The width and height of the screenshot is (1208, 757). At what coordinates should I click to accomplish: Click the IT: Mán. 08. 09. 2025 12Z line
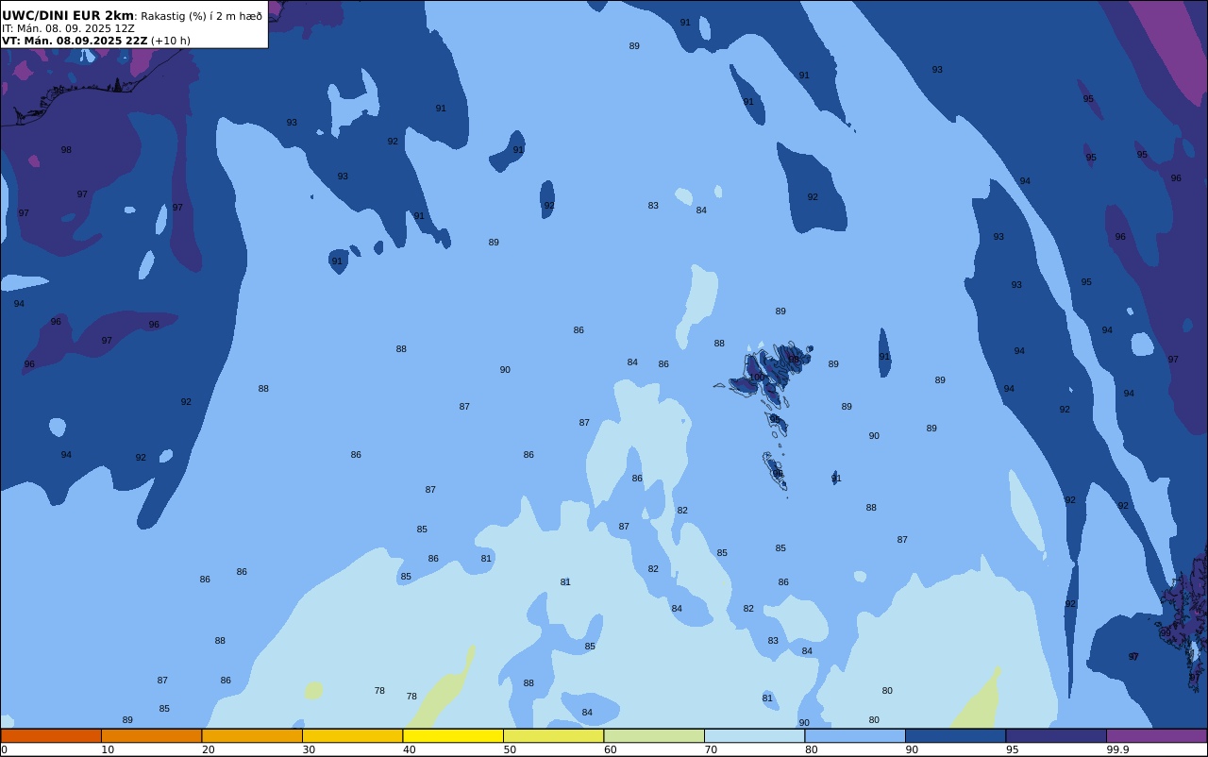point(68,28)
